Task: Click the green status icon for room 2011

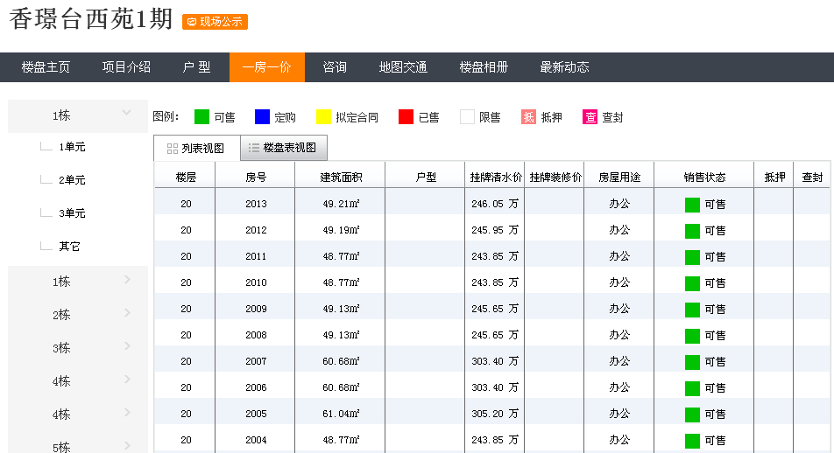Action: [x=692, y=257]
